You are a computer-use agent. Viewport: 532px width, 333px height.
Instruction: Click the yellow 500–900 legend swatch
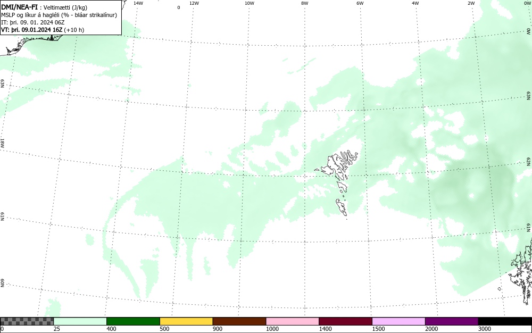pos(186,321)
